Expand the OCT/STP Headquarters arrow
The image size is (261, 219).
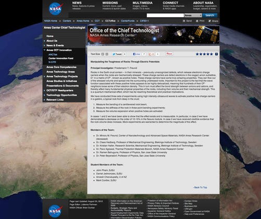point(44,90)
